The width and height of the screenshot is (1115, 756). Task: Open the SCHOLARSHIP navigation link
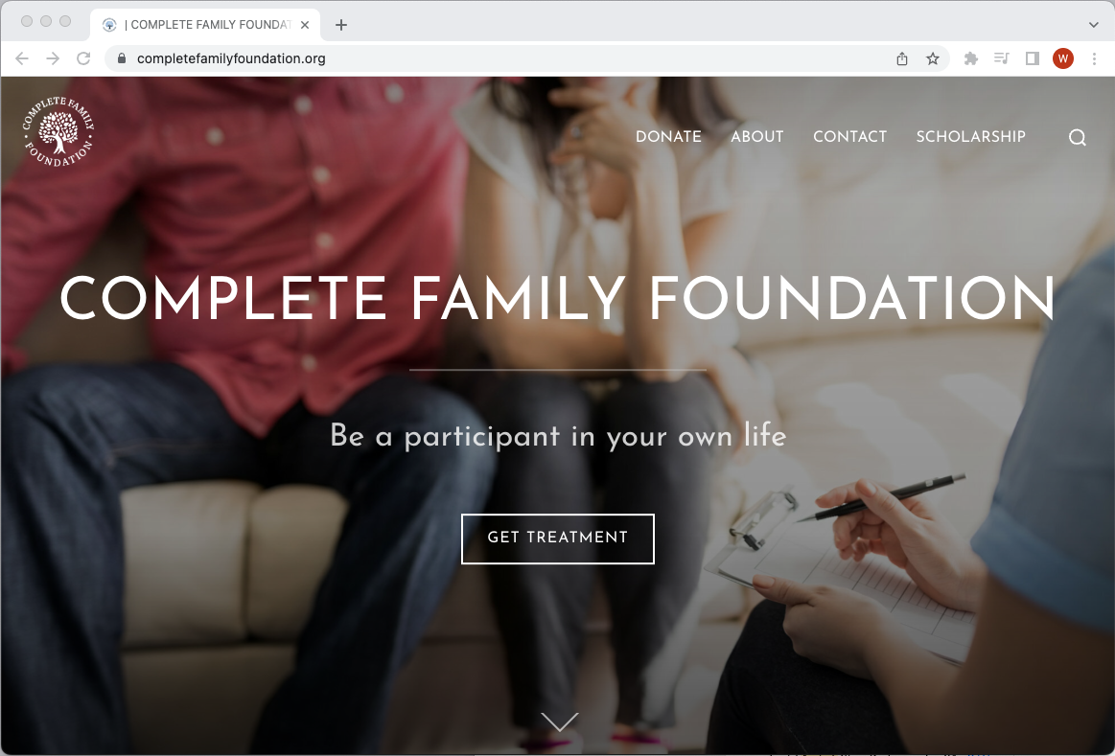970,136
